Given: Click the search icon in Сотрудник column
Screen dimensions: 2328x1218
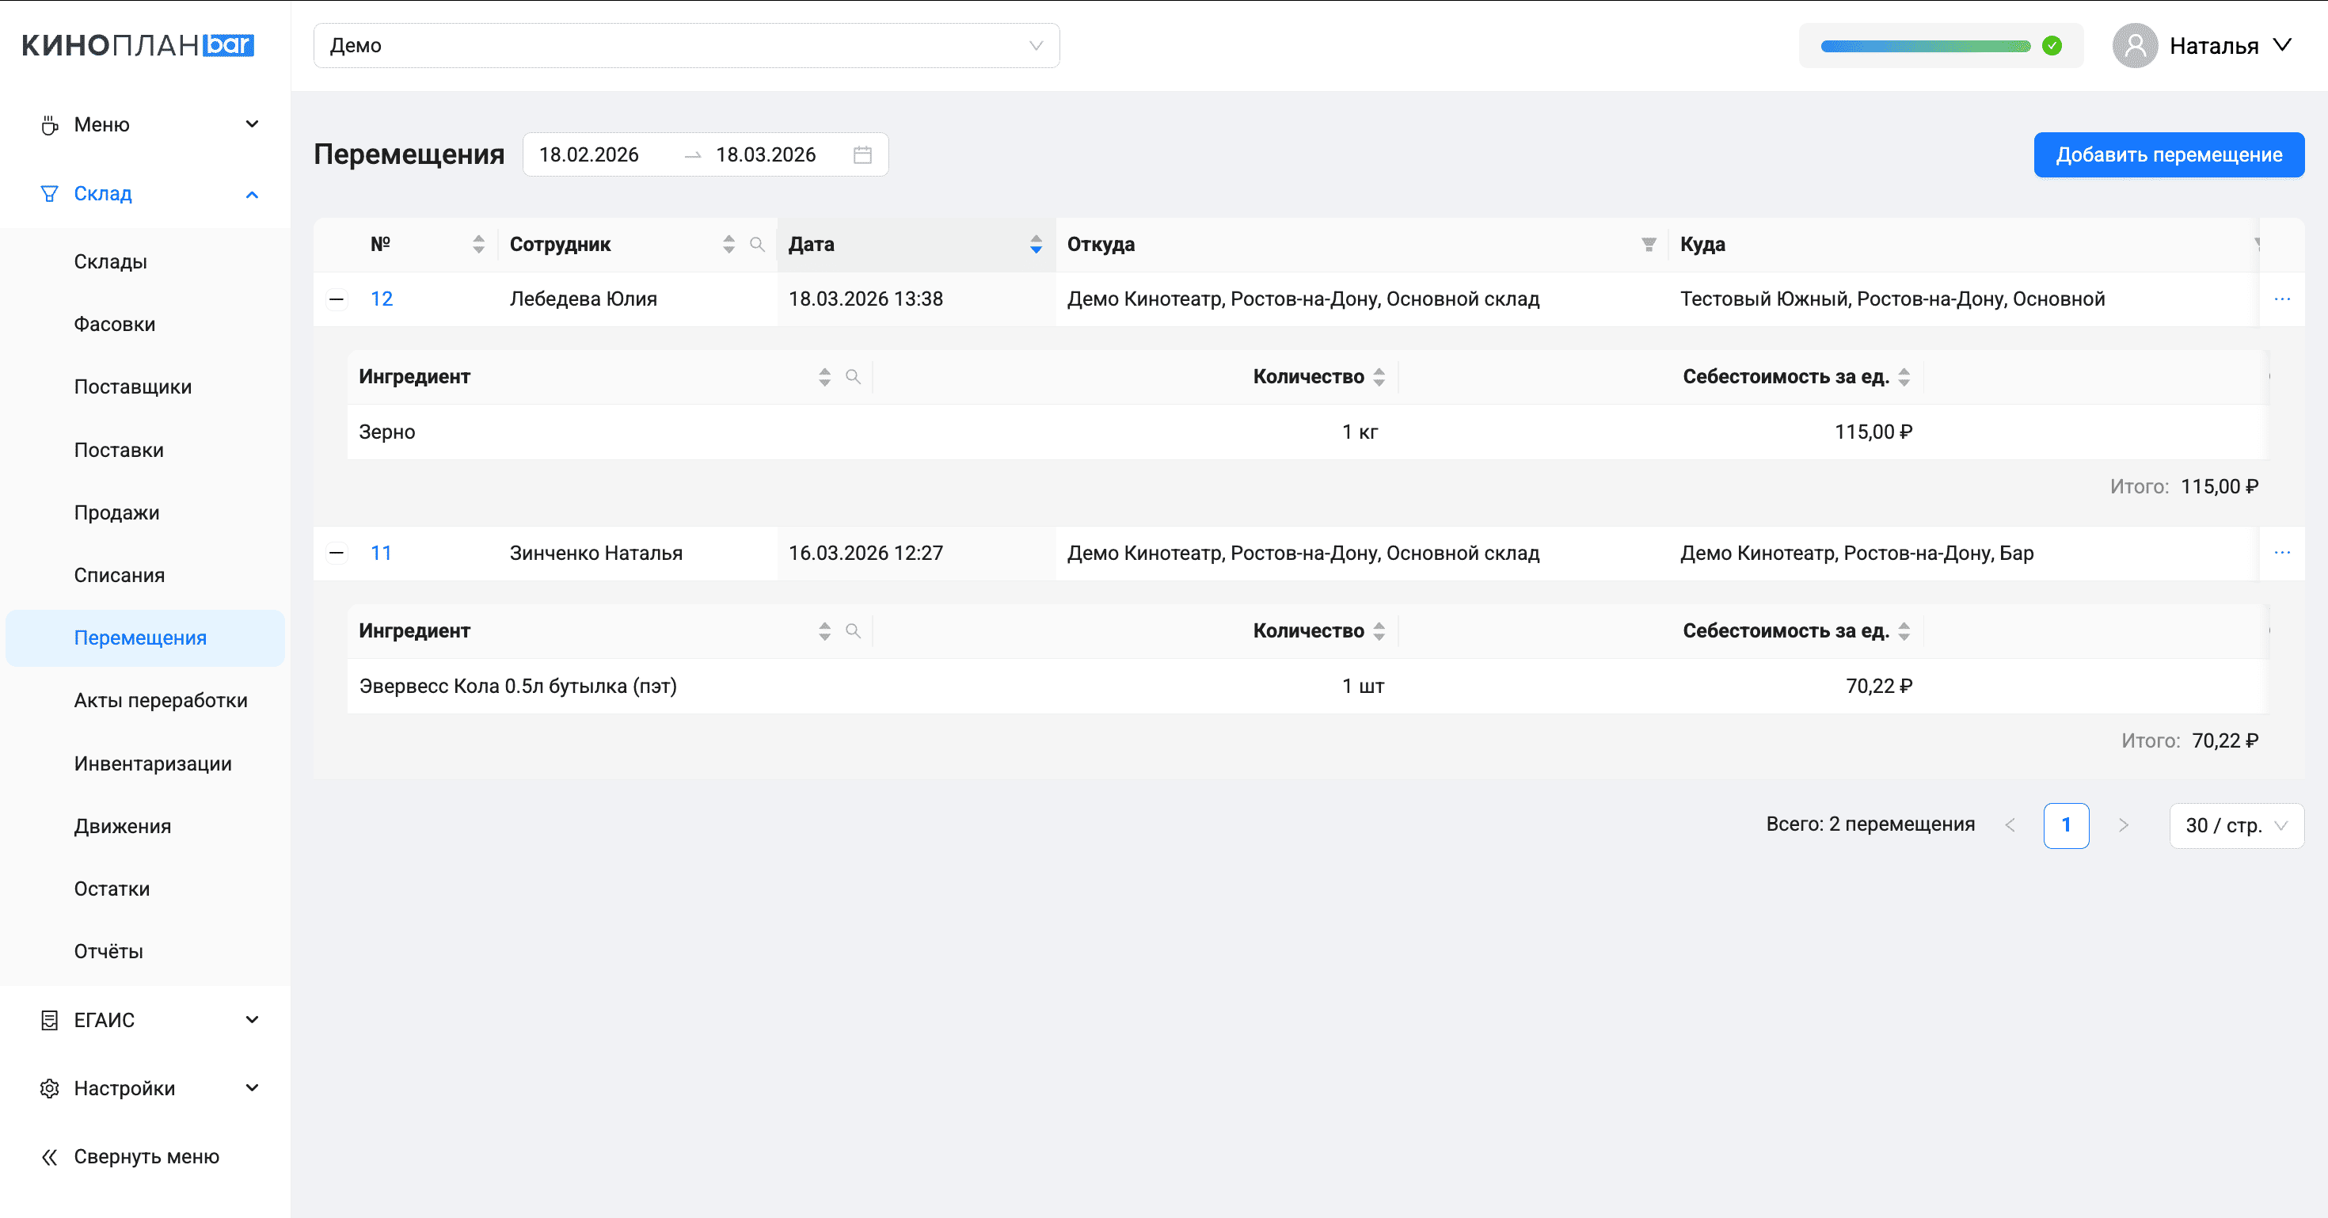Looking at the screenshot, I should tap(757, 244).
